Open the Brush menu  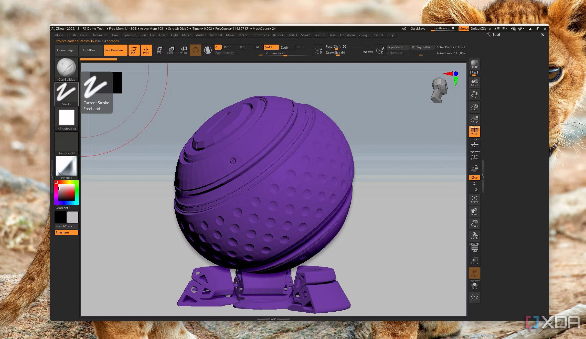coord(71,35)
